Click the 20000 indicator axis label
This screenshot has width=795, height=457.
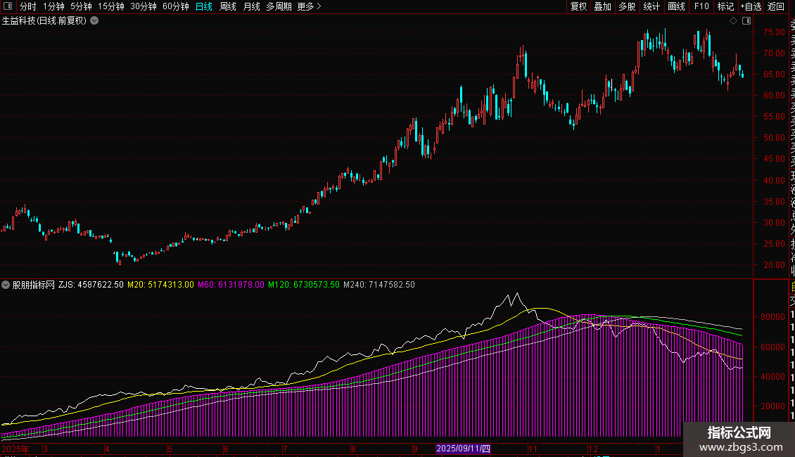[x=772, y=406]
